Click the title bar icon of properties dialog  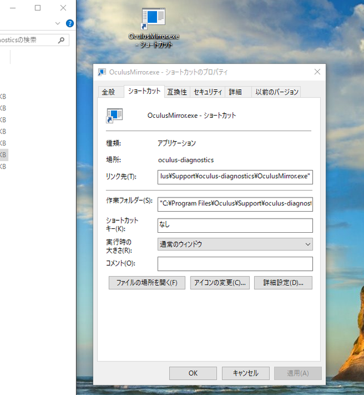[102, 72]
